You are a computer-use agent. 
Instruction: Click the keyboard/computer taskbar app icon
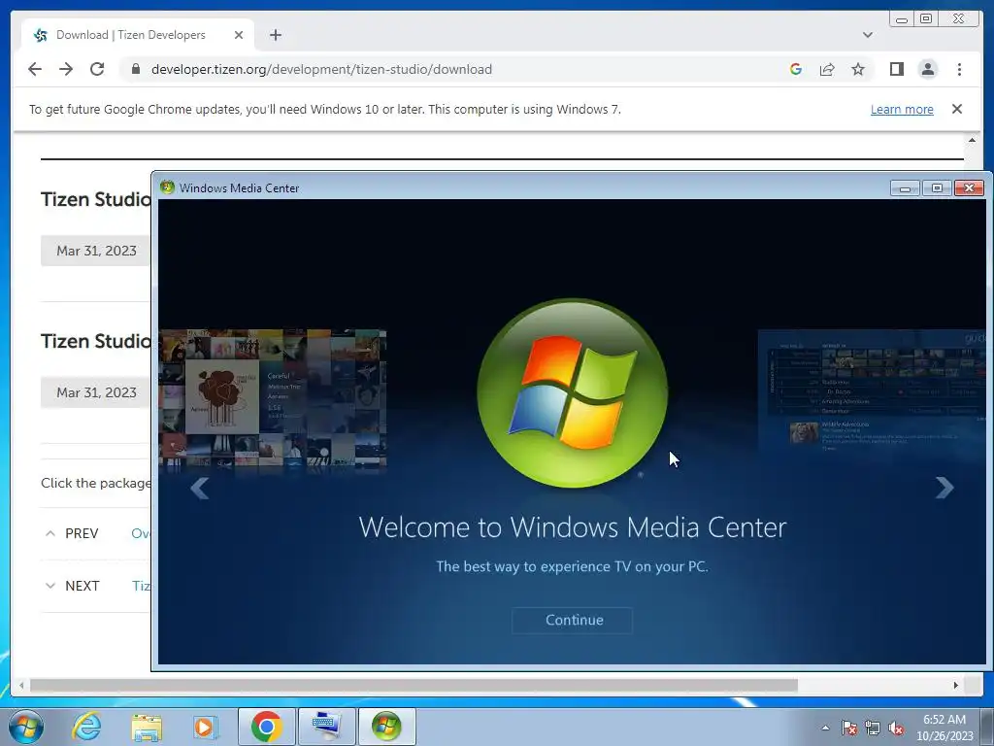(x=326, y=727)
